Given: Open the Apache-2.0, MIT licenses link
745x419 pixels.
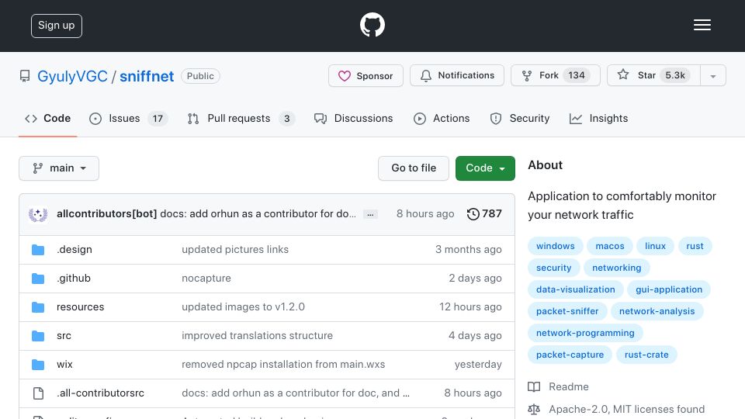Looking at the screenshot, I should (x=616, y=409).
